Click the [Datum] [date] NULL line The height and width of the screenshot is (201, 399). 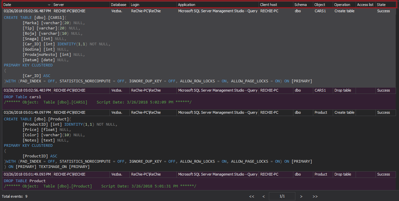(x=46, y=60)
